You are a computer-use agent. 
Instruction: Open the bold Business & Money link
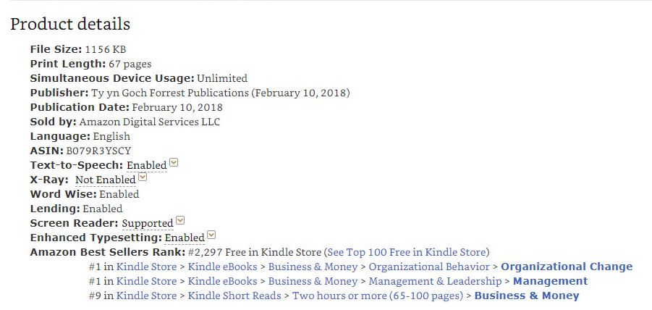click(527, 296)
